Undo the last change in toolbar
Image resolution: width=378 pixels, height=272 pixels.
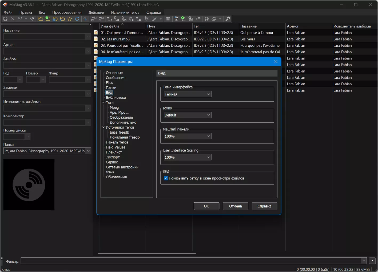20,19
